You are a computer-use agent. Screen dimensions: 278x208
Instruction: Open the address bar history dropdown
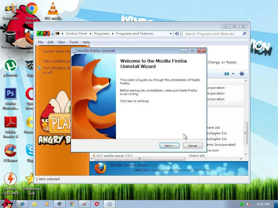coord(171,33)
